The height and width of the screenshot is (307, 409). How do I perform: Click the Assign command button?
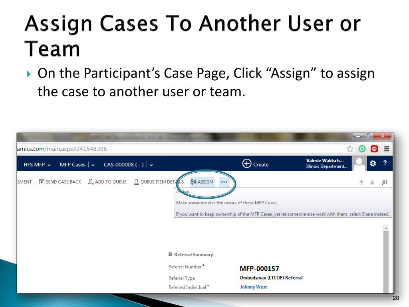[x=202, y=182]
